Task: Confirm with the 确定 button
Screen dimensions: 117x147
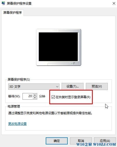Action: click(x=57, y=141)
